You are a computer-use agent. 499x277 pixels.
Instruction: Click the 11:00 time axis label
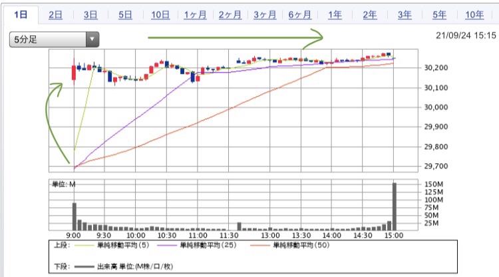click(x=198, y=236)
